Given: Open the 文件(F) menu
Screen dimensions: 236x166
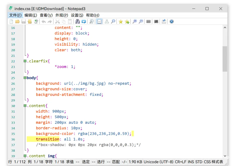Looking at the screenshot, I should pos(15,15).
